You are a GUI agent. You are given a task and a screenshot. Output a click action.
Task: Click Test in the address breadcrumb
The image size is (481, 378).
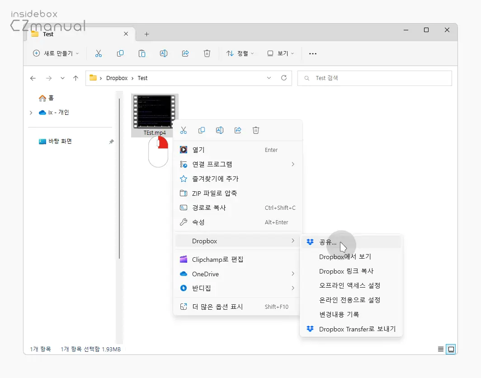pyautogui.click(x=142, y=78)
